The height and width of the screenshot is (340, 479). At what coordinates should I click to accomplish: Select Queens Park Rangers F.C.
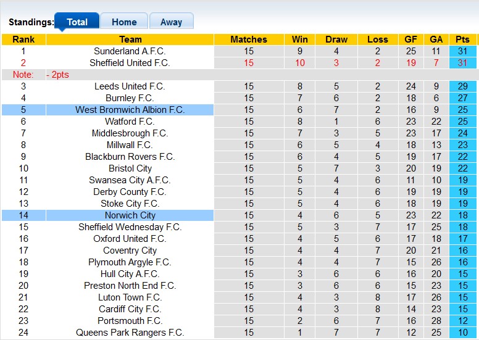point(130,333)
